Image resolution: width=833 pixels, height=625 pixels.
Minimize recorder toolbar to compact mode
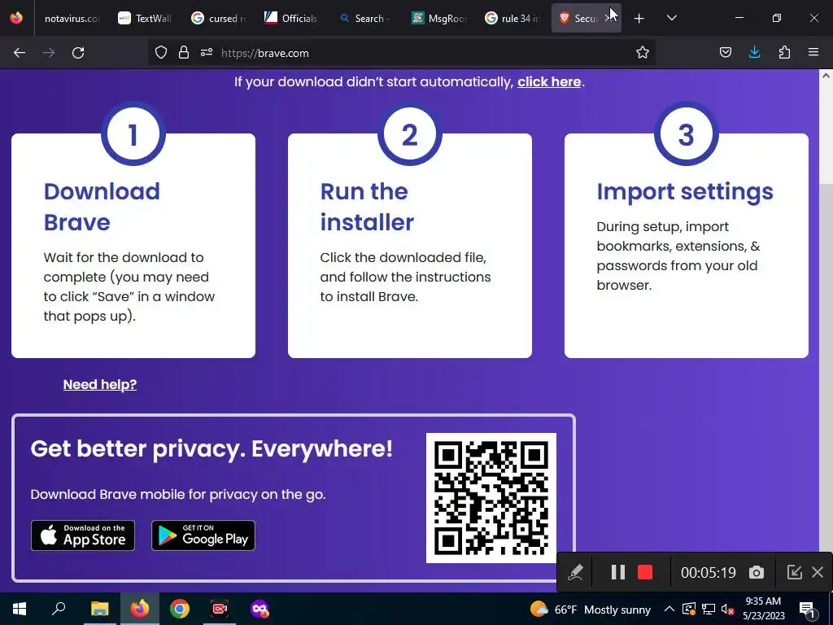(x=794, y=572)
